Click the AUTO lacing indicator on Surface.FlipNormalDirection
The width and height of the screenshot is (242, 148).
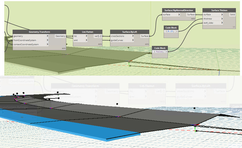point(193,19)
